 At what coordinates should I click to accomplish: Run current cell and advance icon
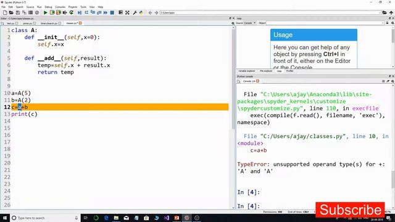point(59,12)
